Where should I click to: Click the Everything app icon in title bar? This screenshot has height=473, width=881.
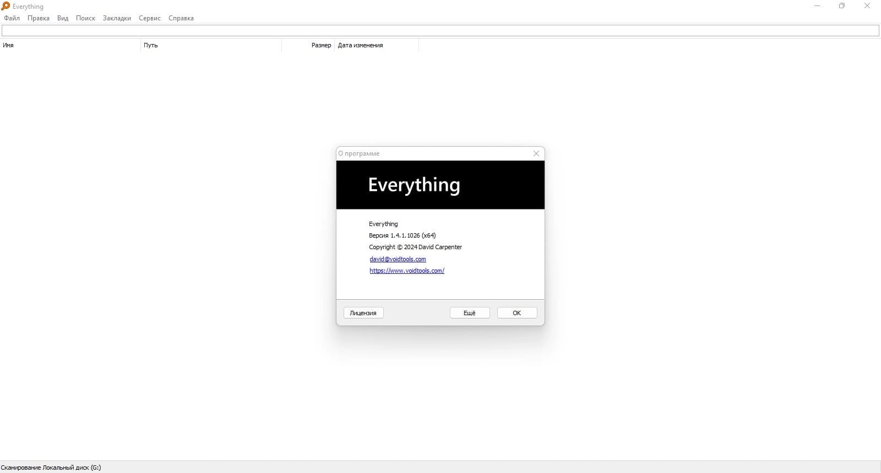pos(6,6)
